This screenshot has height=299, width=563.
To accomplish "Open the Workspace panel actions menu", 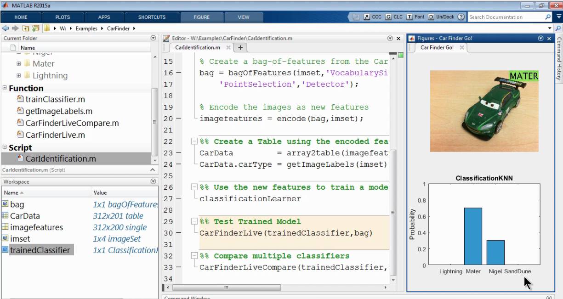I will 153,182.
